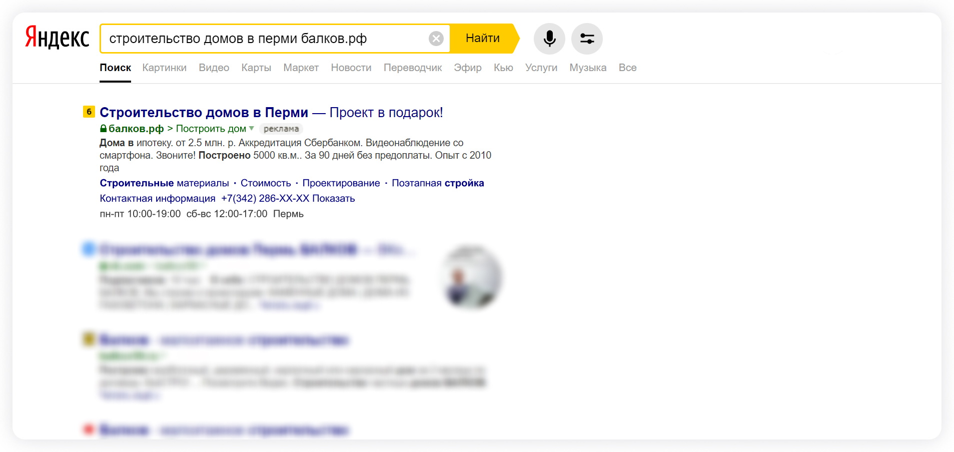This screenshot has height=452, width=954.
Task: Open the Карты tab
Action: [256, 68]
